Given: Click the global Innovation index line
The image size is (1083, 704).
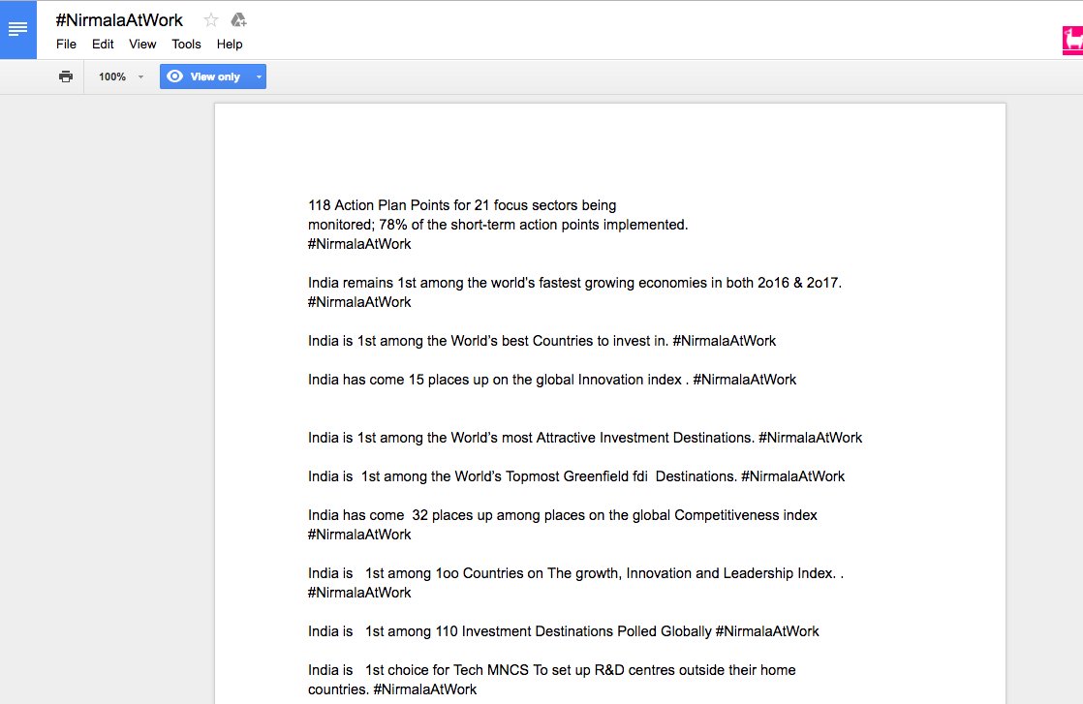Looking at the screenshot, I should point(552,379).
